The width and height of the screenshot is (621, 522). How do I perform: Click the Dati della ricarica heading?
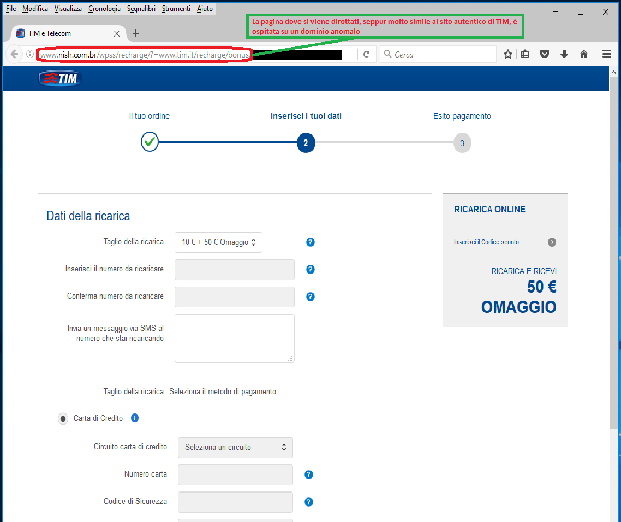(x=88, y=216)
